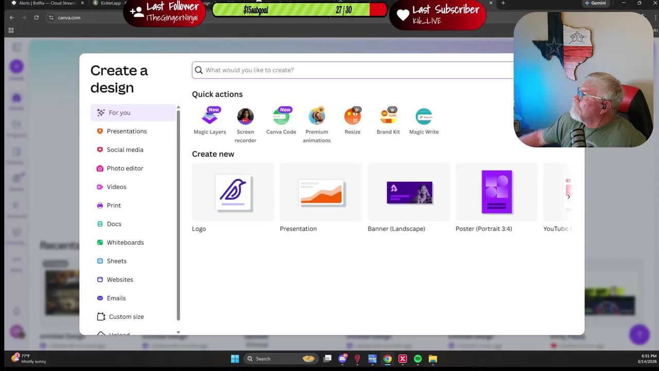The image size is (659, 371).
Task: Reload the canva.com page
Action: (x=36, y=18)
